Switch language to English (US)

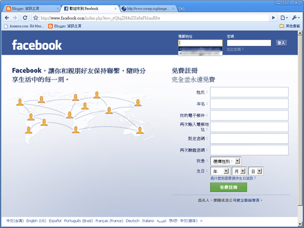pos(36,221)
